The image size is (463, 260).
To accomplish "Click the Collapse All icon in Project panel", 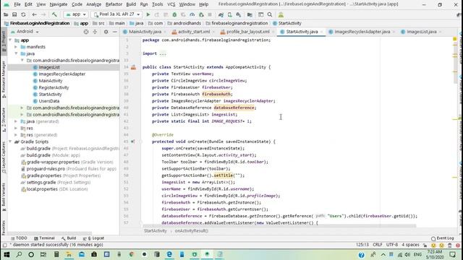I will (95, 32).
